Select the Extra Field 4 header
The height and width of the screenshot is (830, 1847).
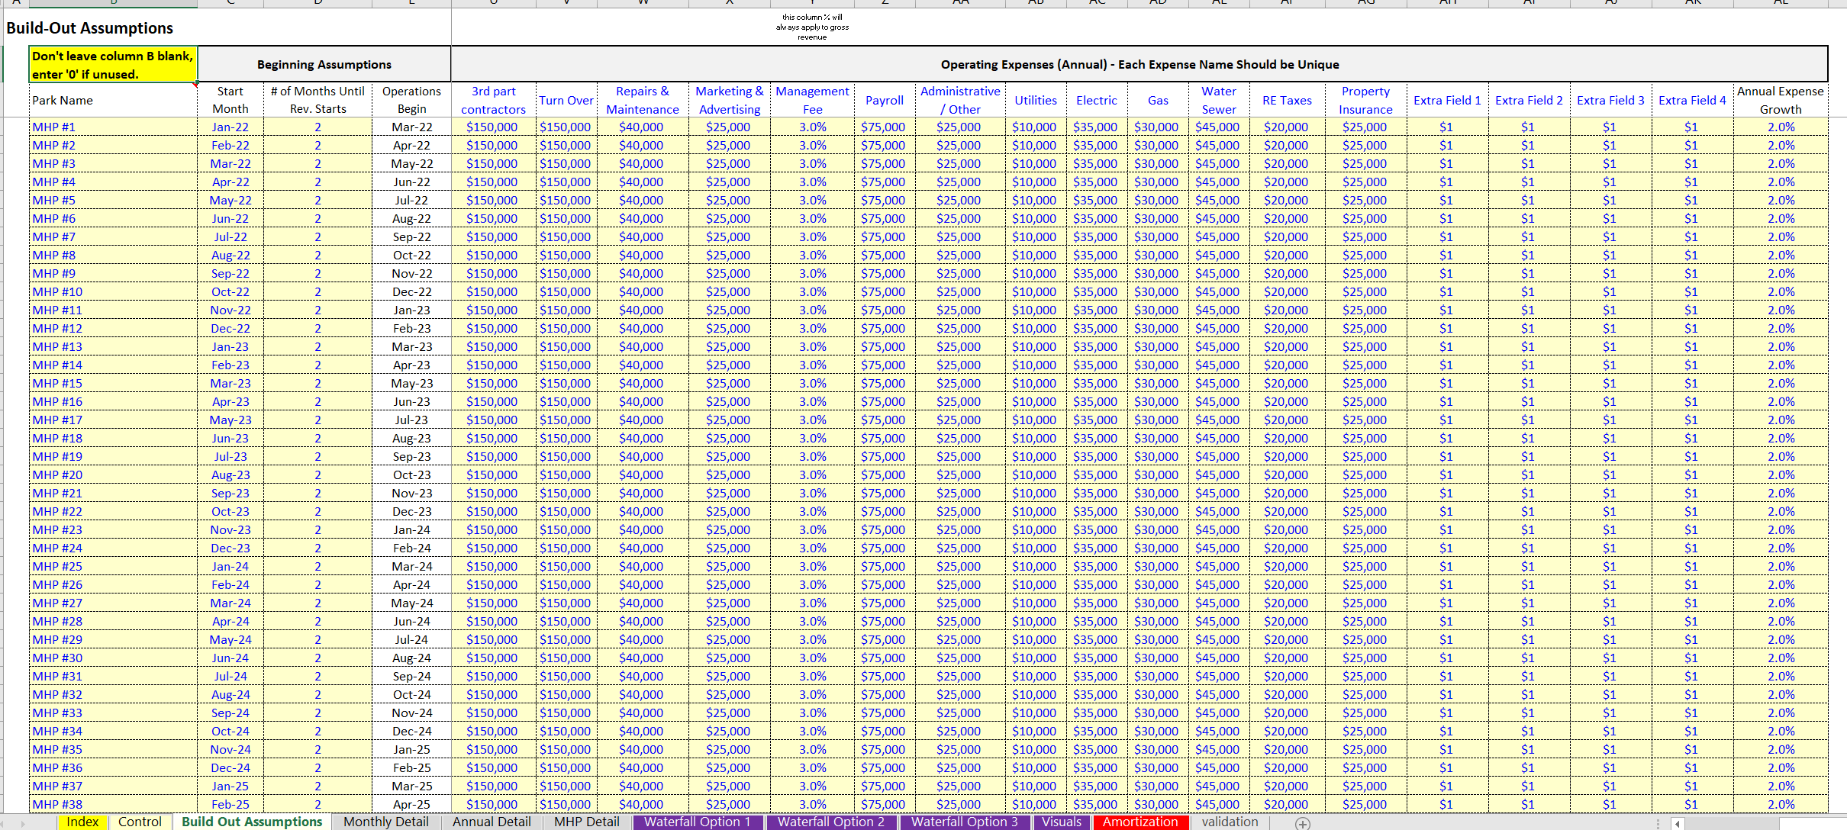click(1692, 101)
